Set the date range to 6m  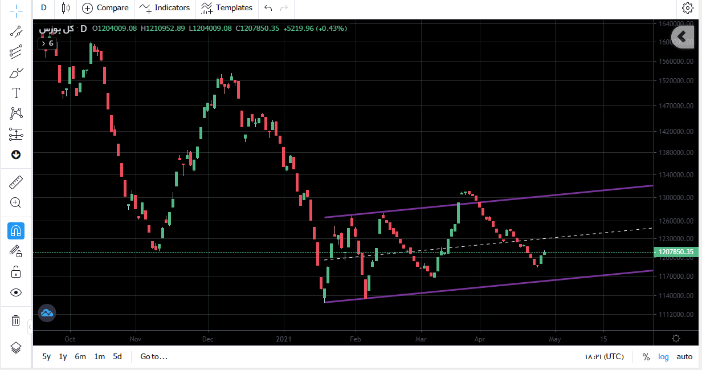click(80, 357)
